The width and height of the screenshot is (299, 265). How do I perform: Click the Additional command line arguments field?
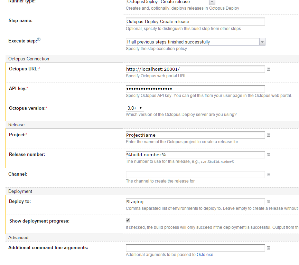coord(195,248)
